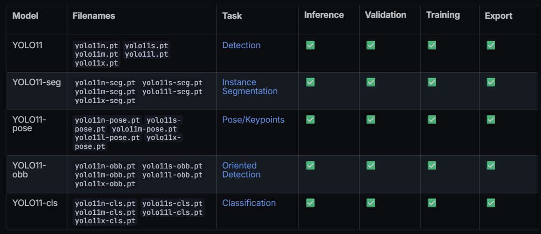Click the YOLO11-seg Validation checkmark icon
Image resolution: width=541 pixels, height=234 pixels.
click(x=371, y=82)
